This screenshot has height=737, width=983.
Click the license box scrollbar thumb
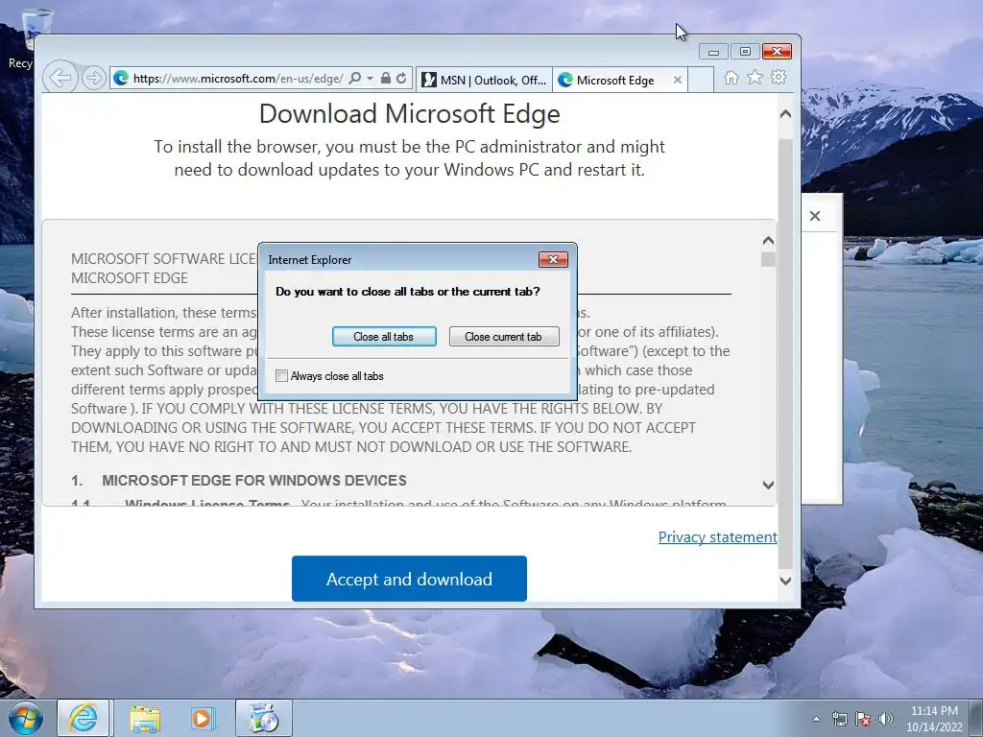[768, 259]
